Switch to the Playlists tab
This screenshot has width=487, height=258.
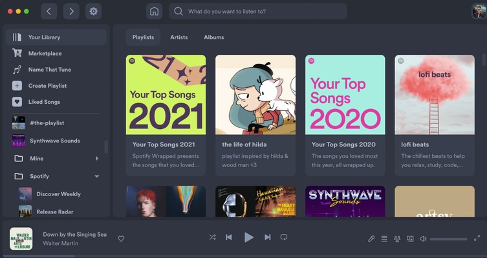point(143,37)
